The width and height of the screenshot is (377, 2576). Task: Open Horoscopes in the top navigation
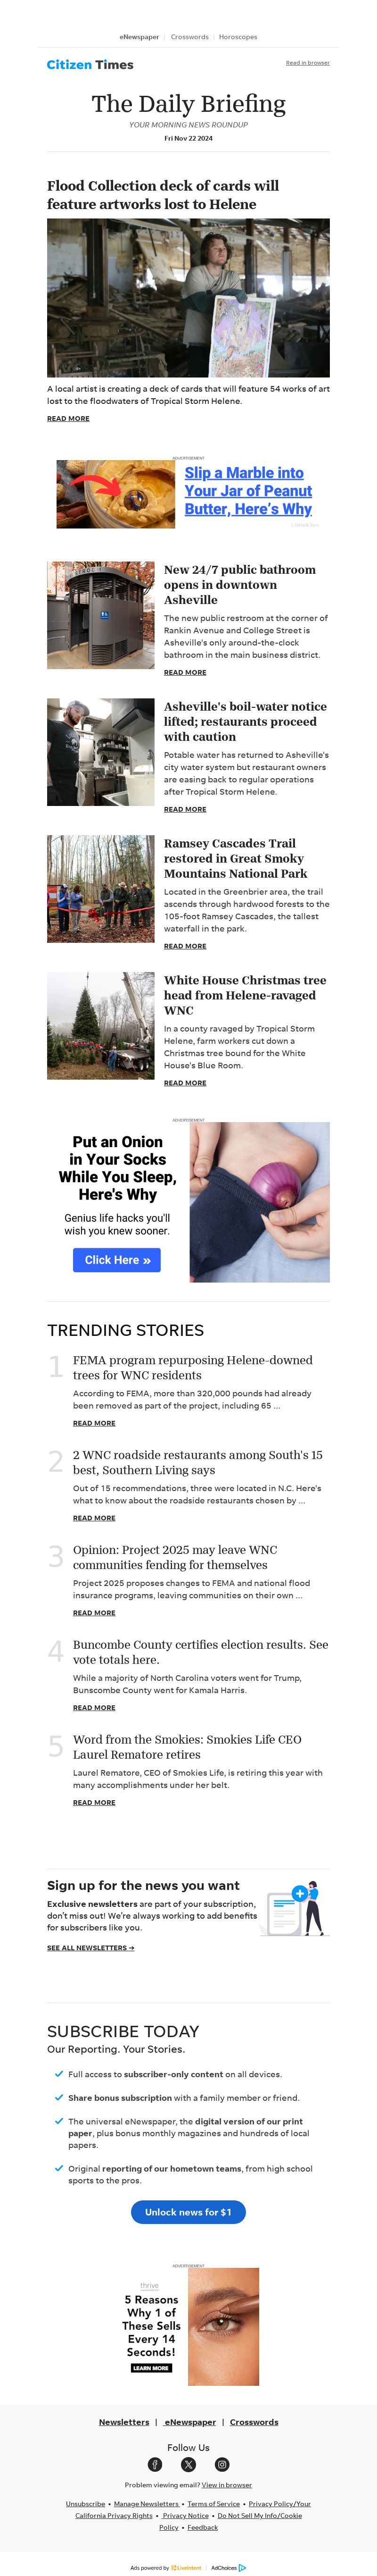click(238, 37)
